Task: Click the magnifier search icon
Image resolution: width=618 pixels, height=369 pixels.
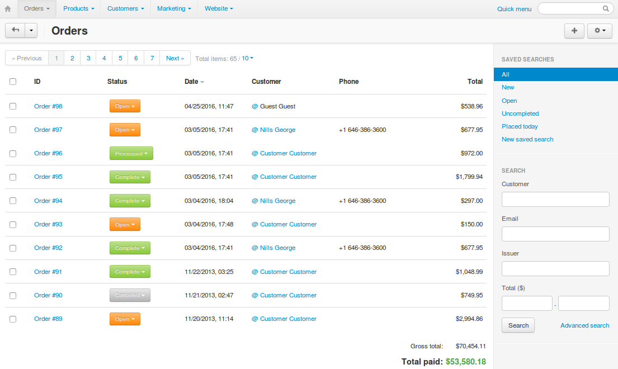Action: 606,8
